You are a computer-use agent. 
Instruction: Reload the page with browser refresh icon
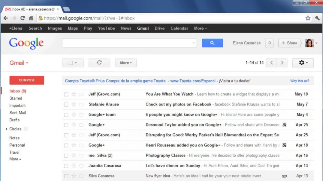pos(23,18)
